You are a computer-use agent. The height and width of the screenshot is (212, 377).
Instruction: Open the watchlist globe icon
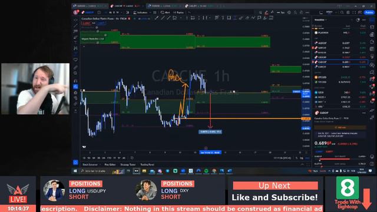point(358,20)
